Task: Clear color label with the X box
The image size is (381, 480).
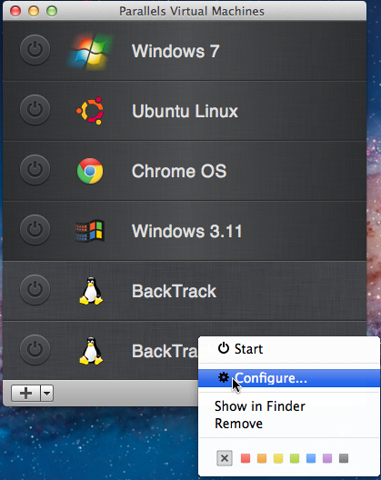Action: pos(225,458)
